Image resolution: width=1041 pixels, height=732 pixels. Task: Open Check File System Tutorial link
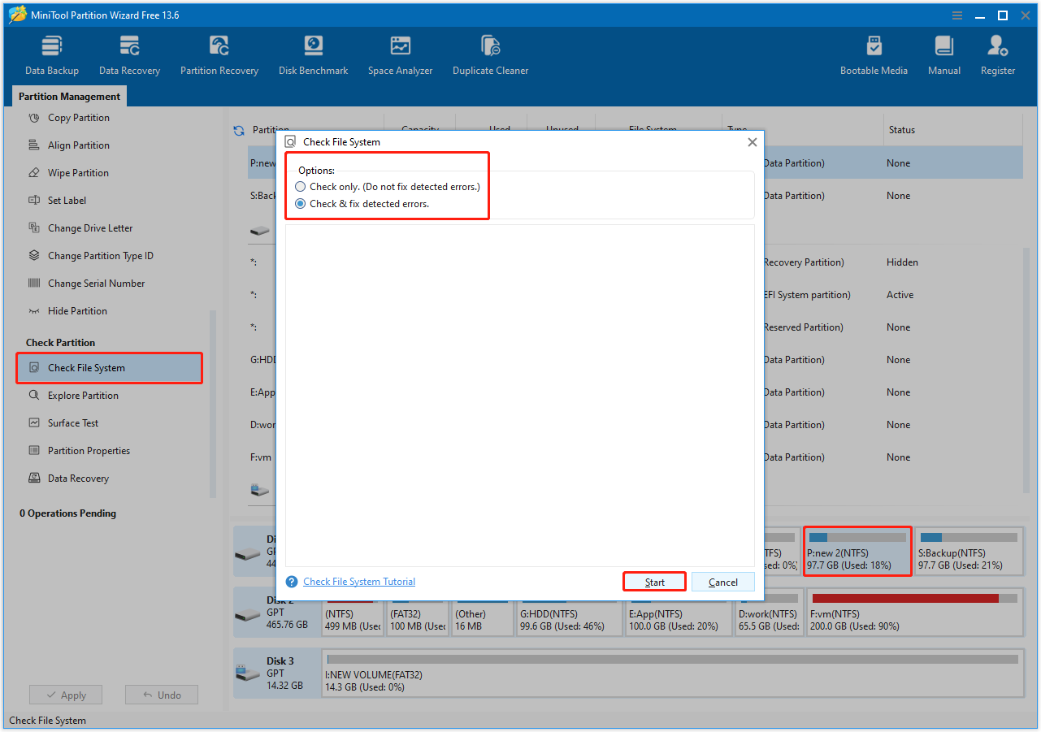click(x=359, y=582)
